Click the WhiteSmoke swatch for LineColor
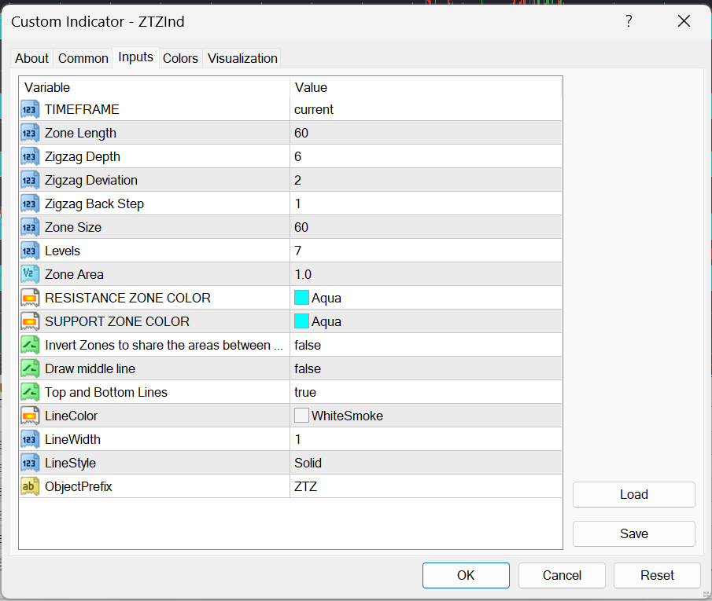 pos(301,416)
